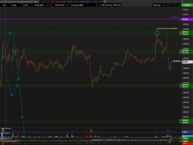Click the < arrow before the end date
Image resolution: width=193 pixels, height=145 pixels.
[x=52, y=5]
